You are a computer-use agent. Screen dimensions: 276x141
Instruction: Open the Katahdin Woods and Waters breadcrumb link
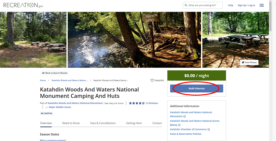tap(70, 80)
